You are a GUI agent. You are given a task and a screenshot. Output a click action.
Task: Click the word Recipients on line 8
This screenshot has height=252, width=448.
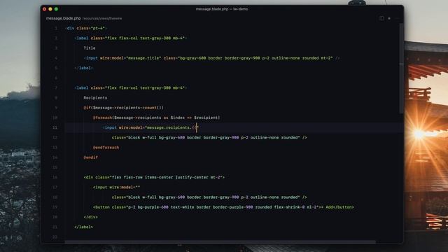pos(95,98)
